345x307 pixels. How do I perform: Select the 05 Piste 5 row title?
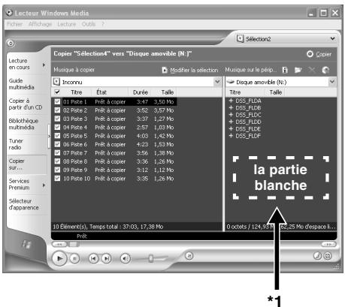tap(75, 136)
